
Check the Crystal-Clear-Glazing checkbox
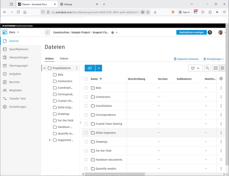(86, 124)
